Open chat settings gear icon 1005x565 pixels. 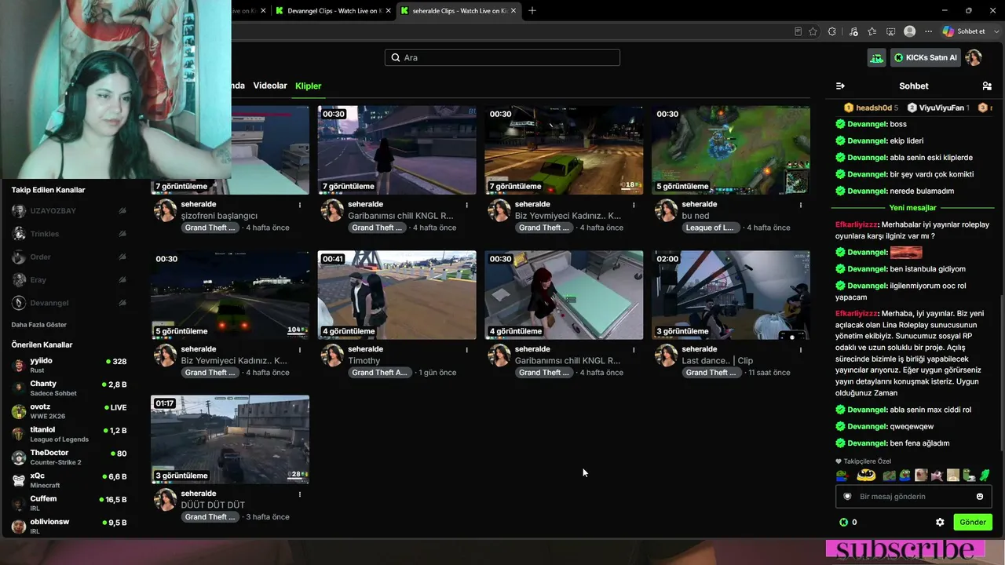click(940, 522)
